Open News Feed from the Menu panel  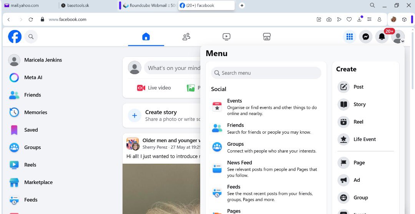pos(266,169)
